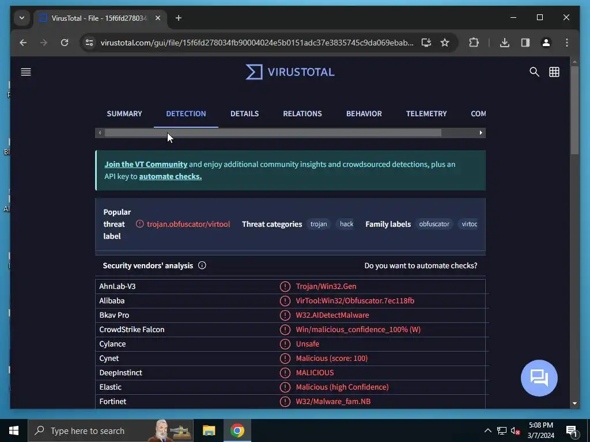This screenshot has height=442, width=590.
Task: Click the warning icon in Elastic row
Action: (285, 387)
